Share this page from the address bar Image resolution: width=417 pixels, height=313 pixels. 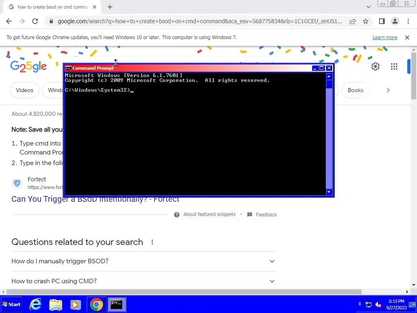point(353,21)
